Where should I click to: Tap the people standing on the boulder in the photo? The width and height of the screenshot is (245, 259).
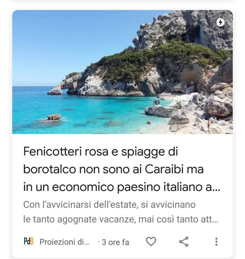(156, 102)
